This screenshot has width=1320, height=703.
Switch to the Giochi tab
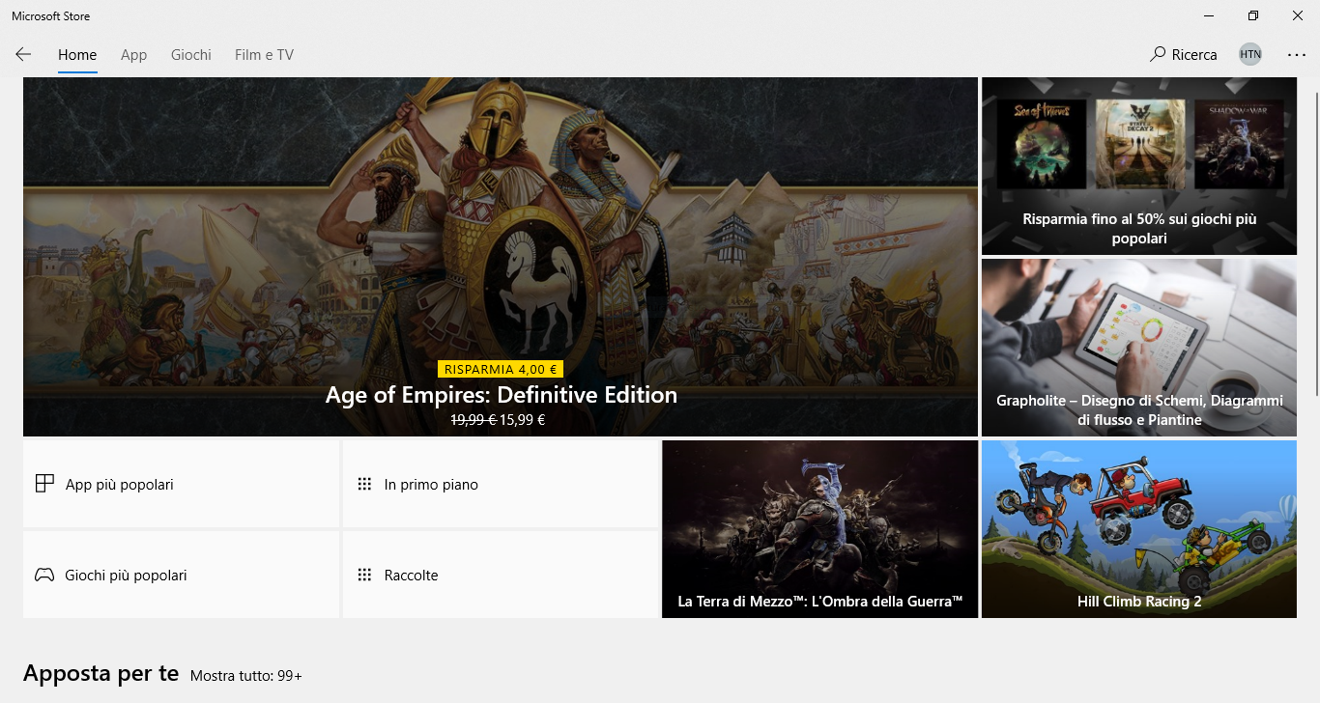pyautogui.click(x=191, y=55)
